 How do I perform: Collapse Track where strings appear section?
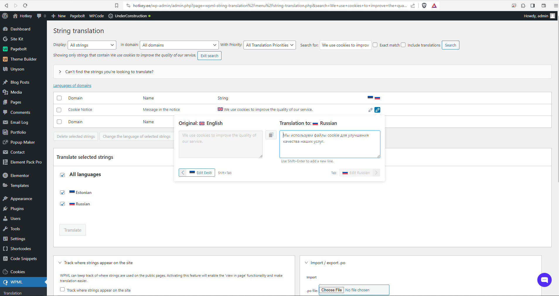tap(60, 263)
